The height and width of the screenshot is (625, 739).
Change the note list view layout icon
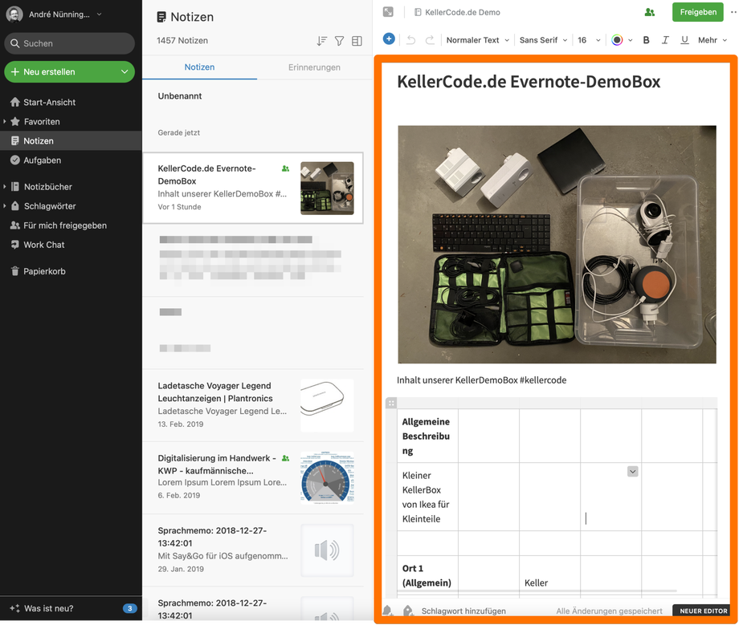click(x=357, y=41)
